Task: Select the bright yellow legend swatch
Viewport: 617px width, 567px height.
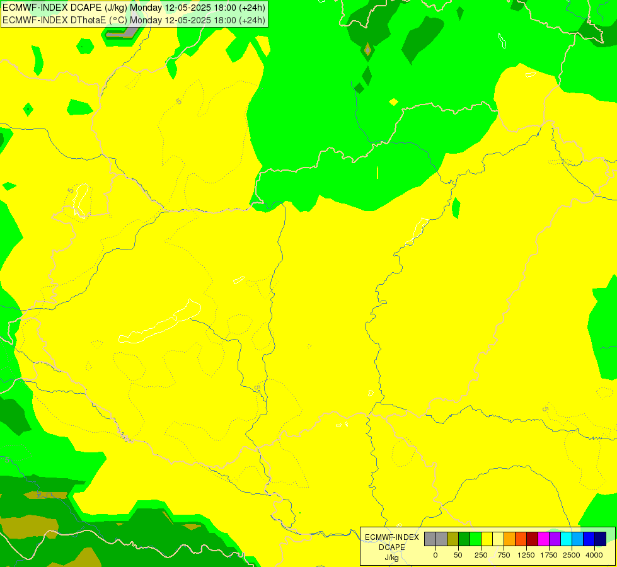Action: 487,539
